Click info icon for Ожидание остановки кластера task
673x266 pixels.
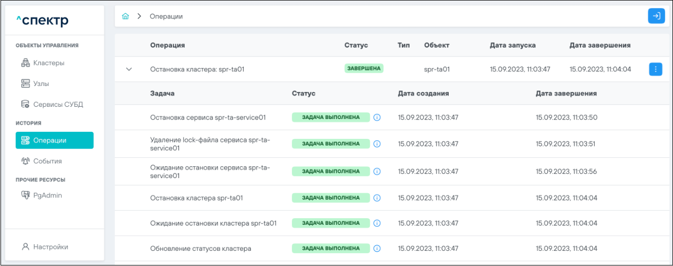click(x=377, y=223)
